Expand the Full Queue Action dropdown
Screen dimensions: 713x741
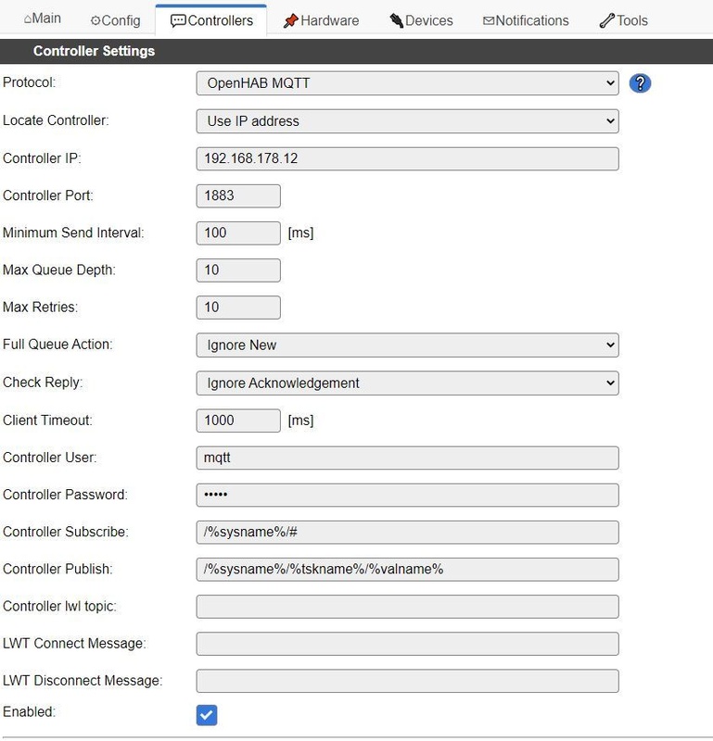[x=407, y=345]
